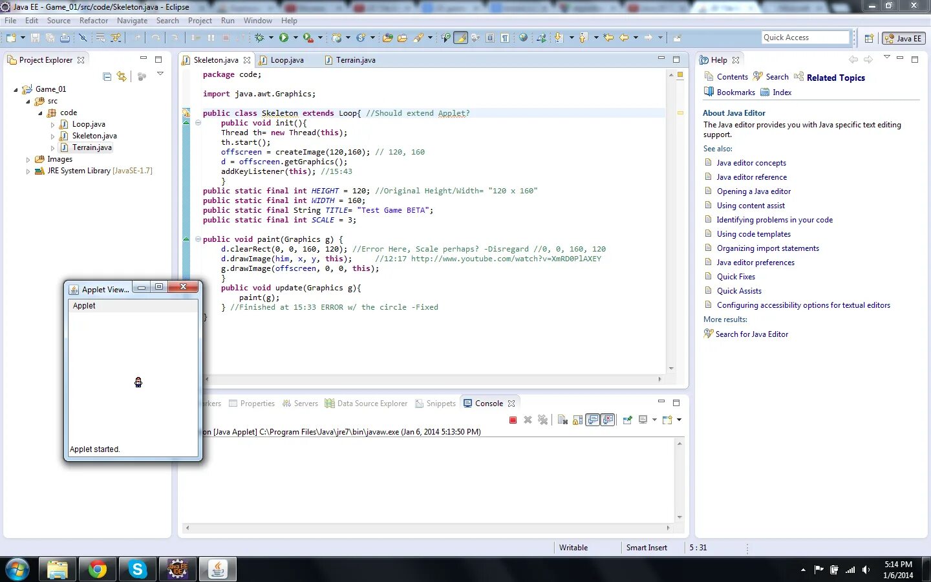Screen dimensions: 931x582
Task: Click Collapse All in Project Explorer
Action: [x=107, y=77]
